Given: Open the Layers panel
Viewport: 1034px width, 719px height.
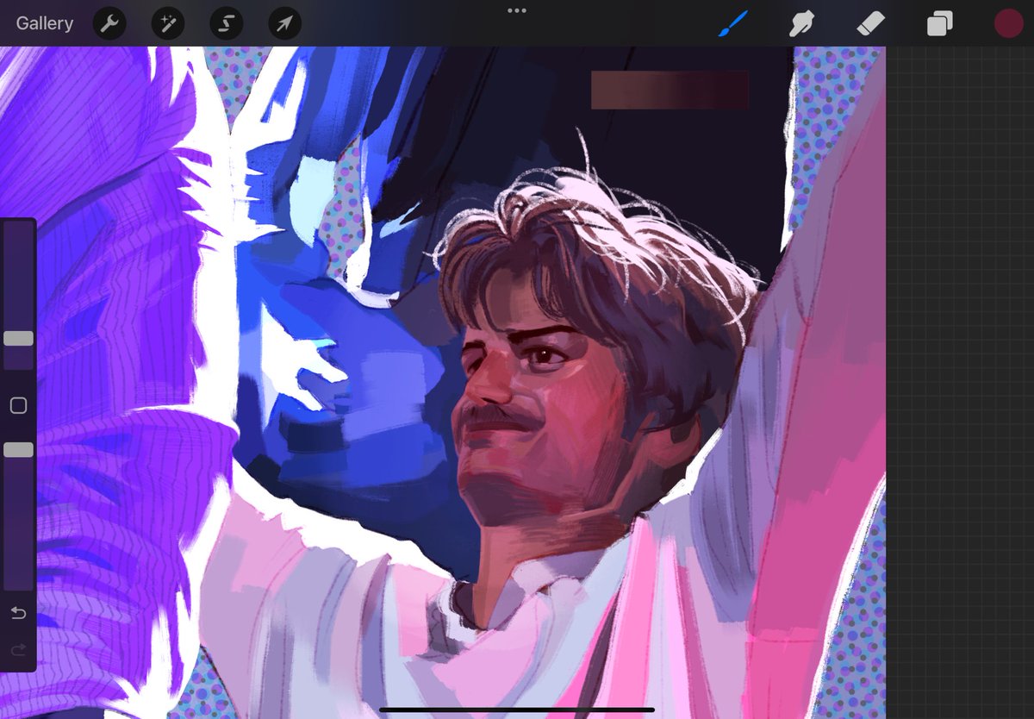Looking at the screenshot, I should pos(939,23).
